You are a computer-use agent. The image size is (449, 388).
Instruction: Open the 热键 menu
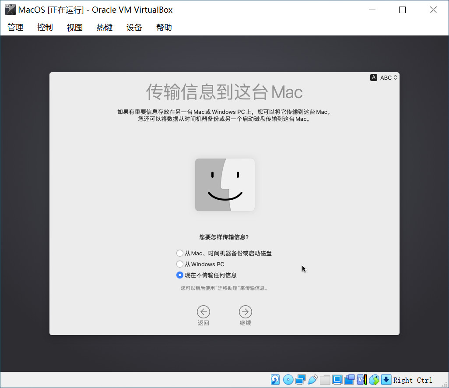point(105,27)
